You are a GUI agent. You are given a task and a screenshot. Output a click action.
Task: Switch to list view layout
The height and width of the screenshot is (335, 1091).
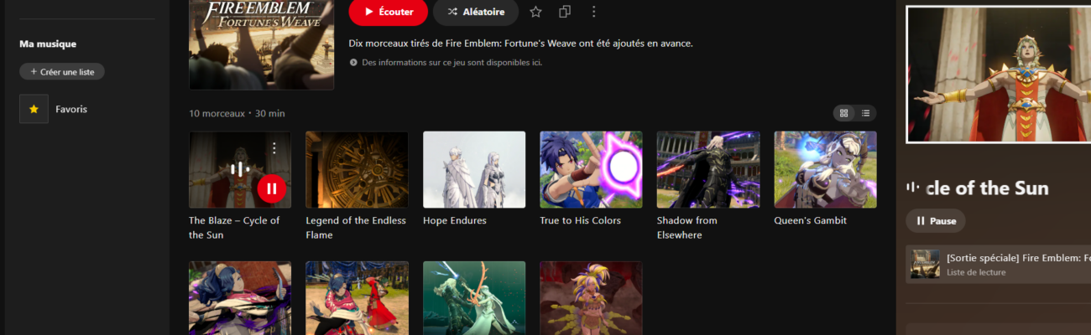865,113
